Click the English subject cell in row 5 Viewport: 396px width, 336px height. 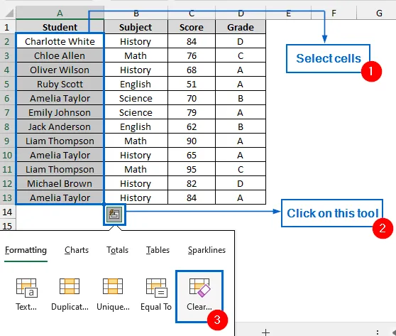136,84
